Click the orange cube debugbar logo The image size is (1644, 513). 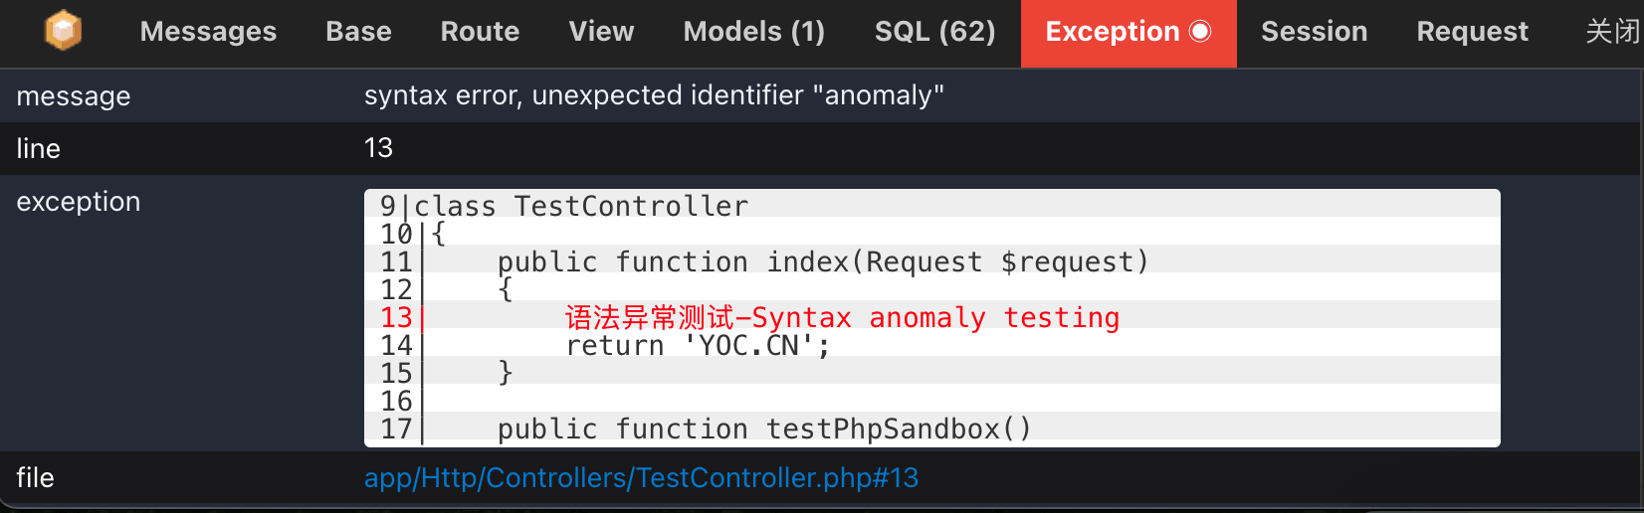(63, 31)
